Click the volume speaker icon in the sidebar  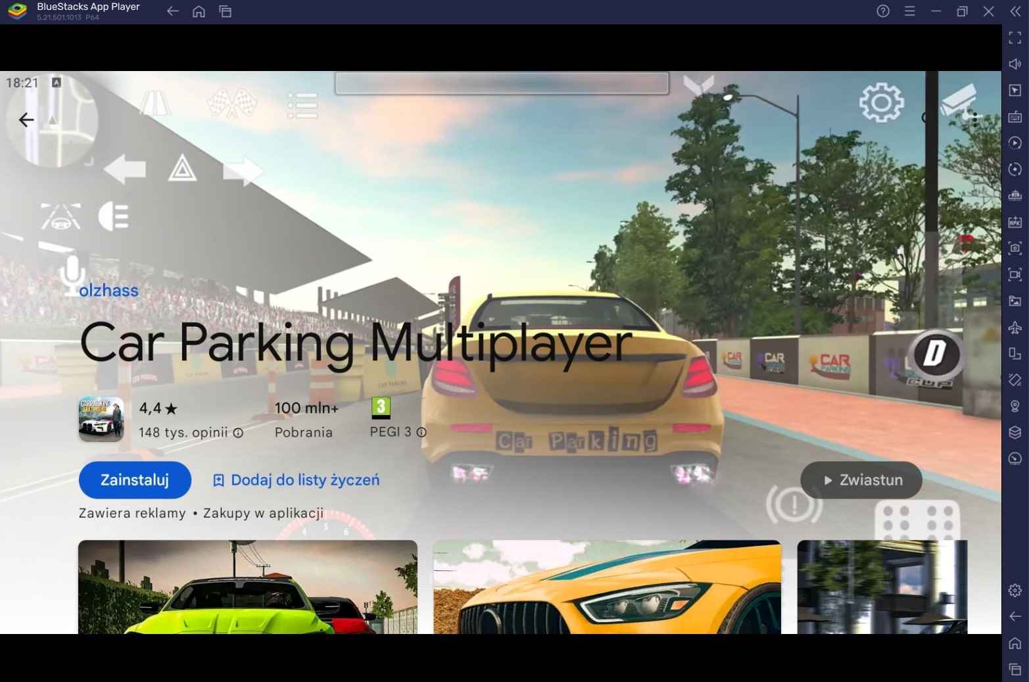(x=1015, y=64)
